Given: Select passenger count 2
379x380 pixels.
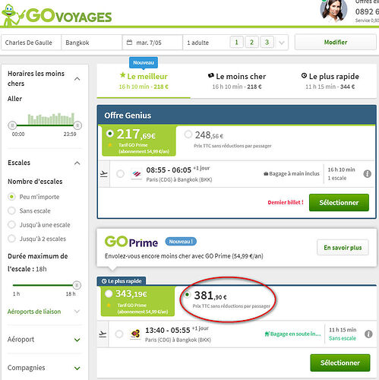Looking at the screenshot, I should tap(251, 43).
